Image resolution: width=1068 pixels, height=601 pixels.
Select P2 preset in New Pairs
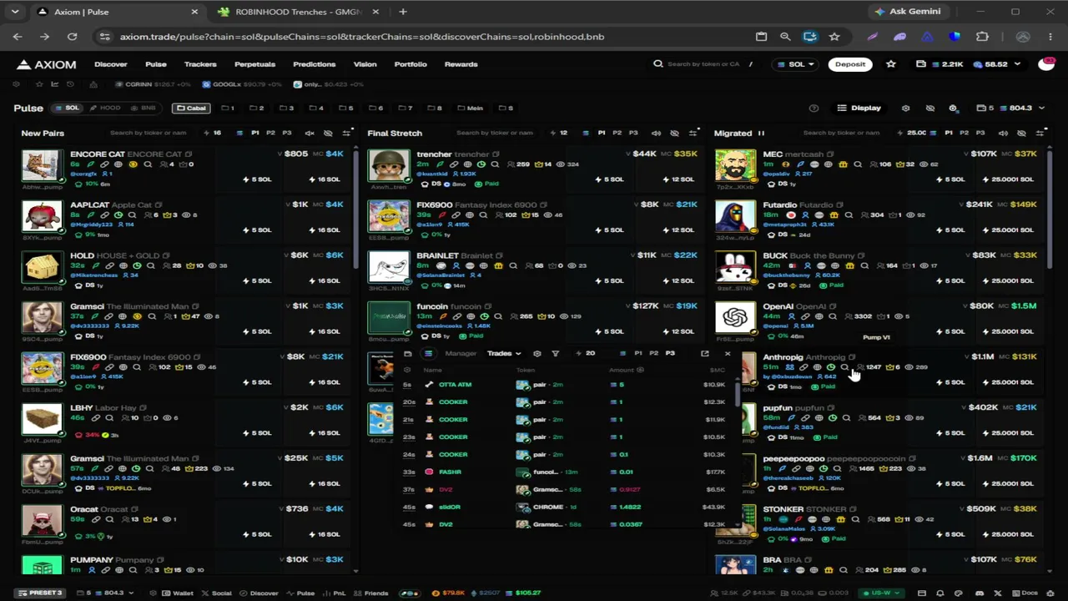click(x=271, y=133)
